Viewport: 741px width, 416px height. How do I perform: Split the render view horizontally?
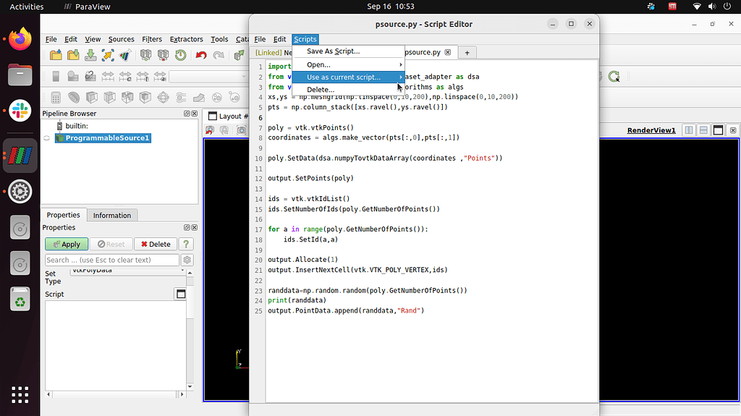pos(689,130)
